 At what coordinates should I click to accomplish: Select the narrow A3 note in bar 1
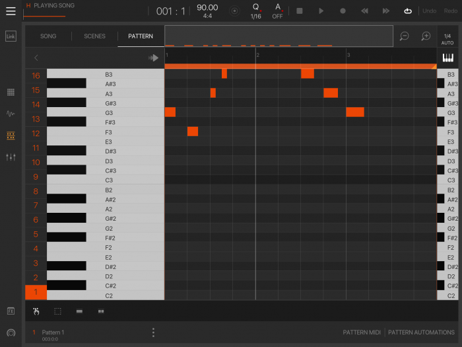[x=213, y=93]
